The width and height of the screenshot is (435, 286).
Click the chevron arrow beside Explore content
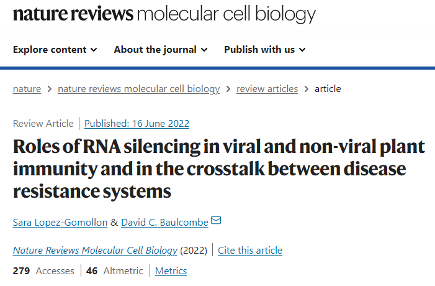coord(94,50)
